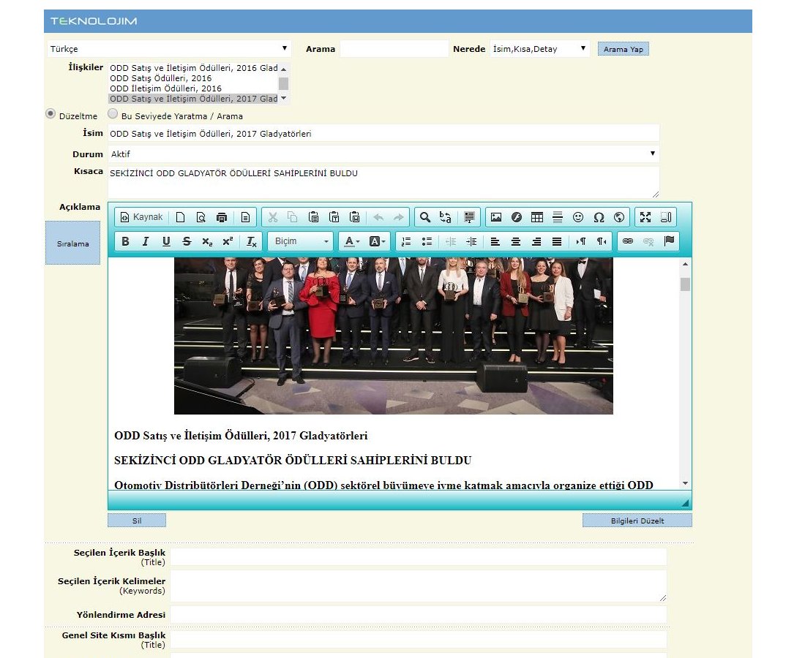Screen dimensions: 805x658
Task: Select the Düzeltme radio button
Action: (50, 114)
